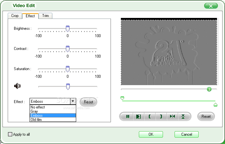
Task: Select the trim end marker
Action: click(x=215, y=105)
